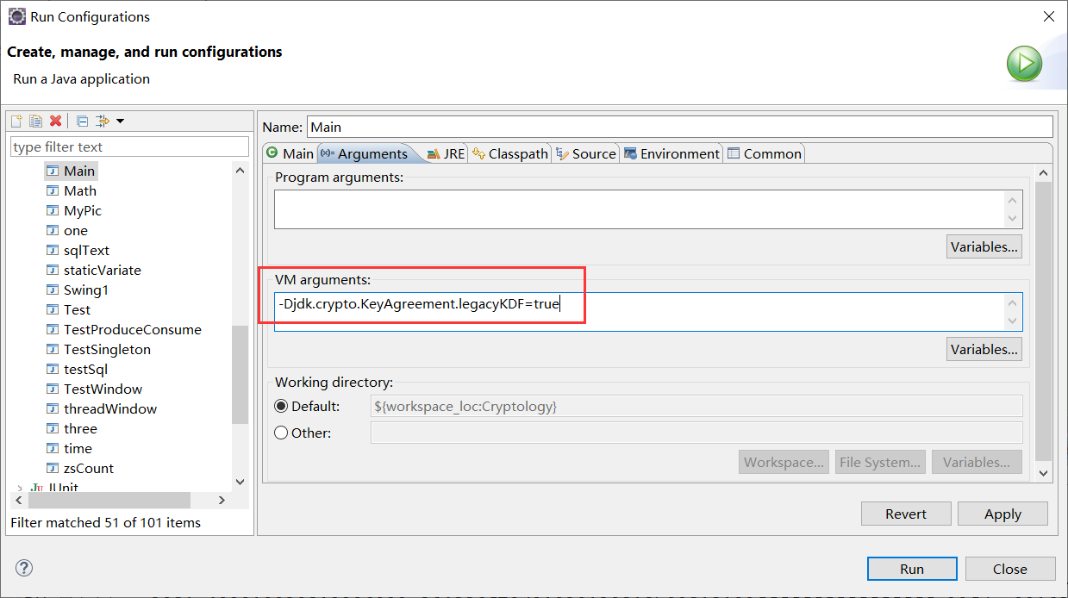Click the tree horizontal scroll-right arrow

pyautogui.click(x=222, y=500)
